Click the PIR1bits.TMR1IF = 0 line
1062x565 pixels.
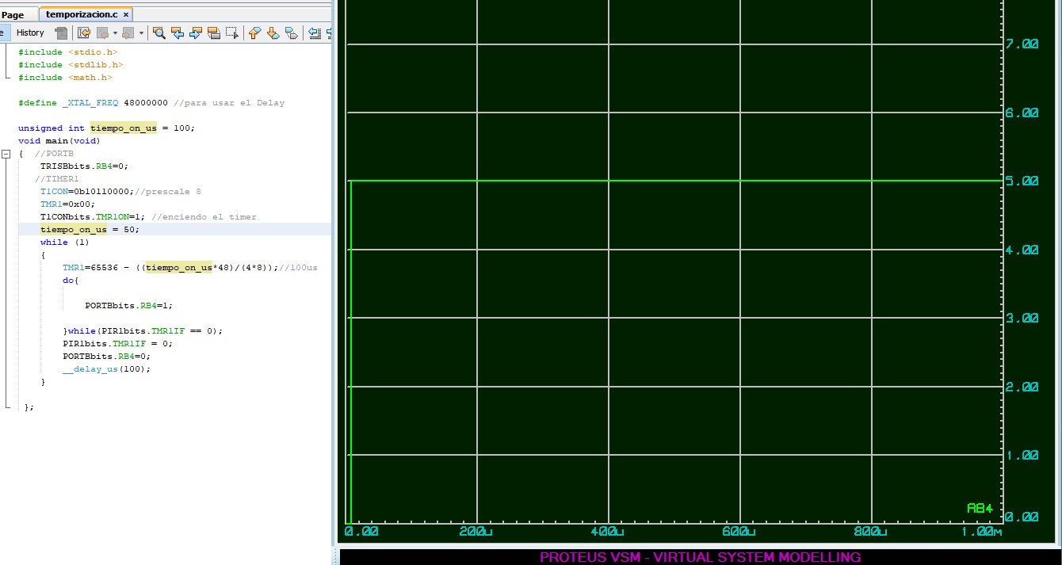tap(117, 344)
